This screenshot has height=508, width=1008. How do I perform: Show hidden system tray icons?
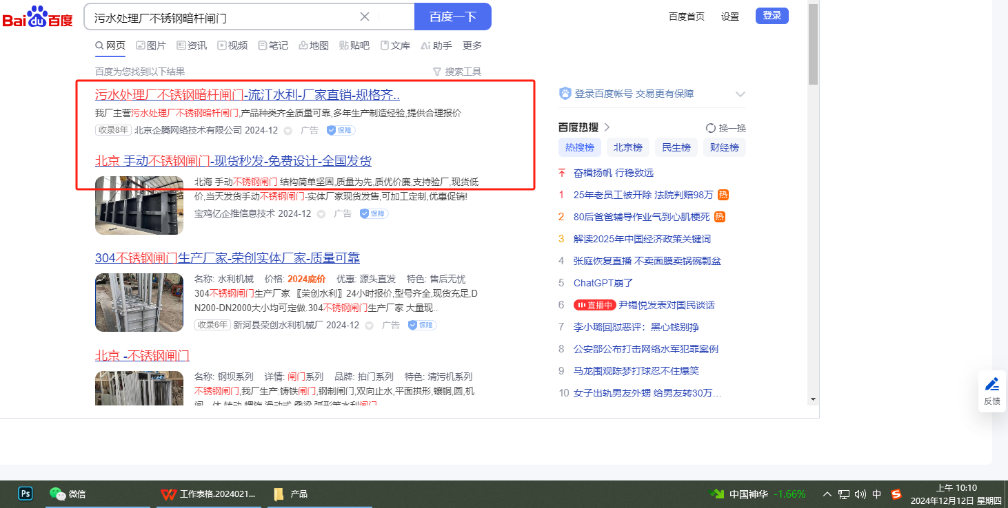point(827,494)
